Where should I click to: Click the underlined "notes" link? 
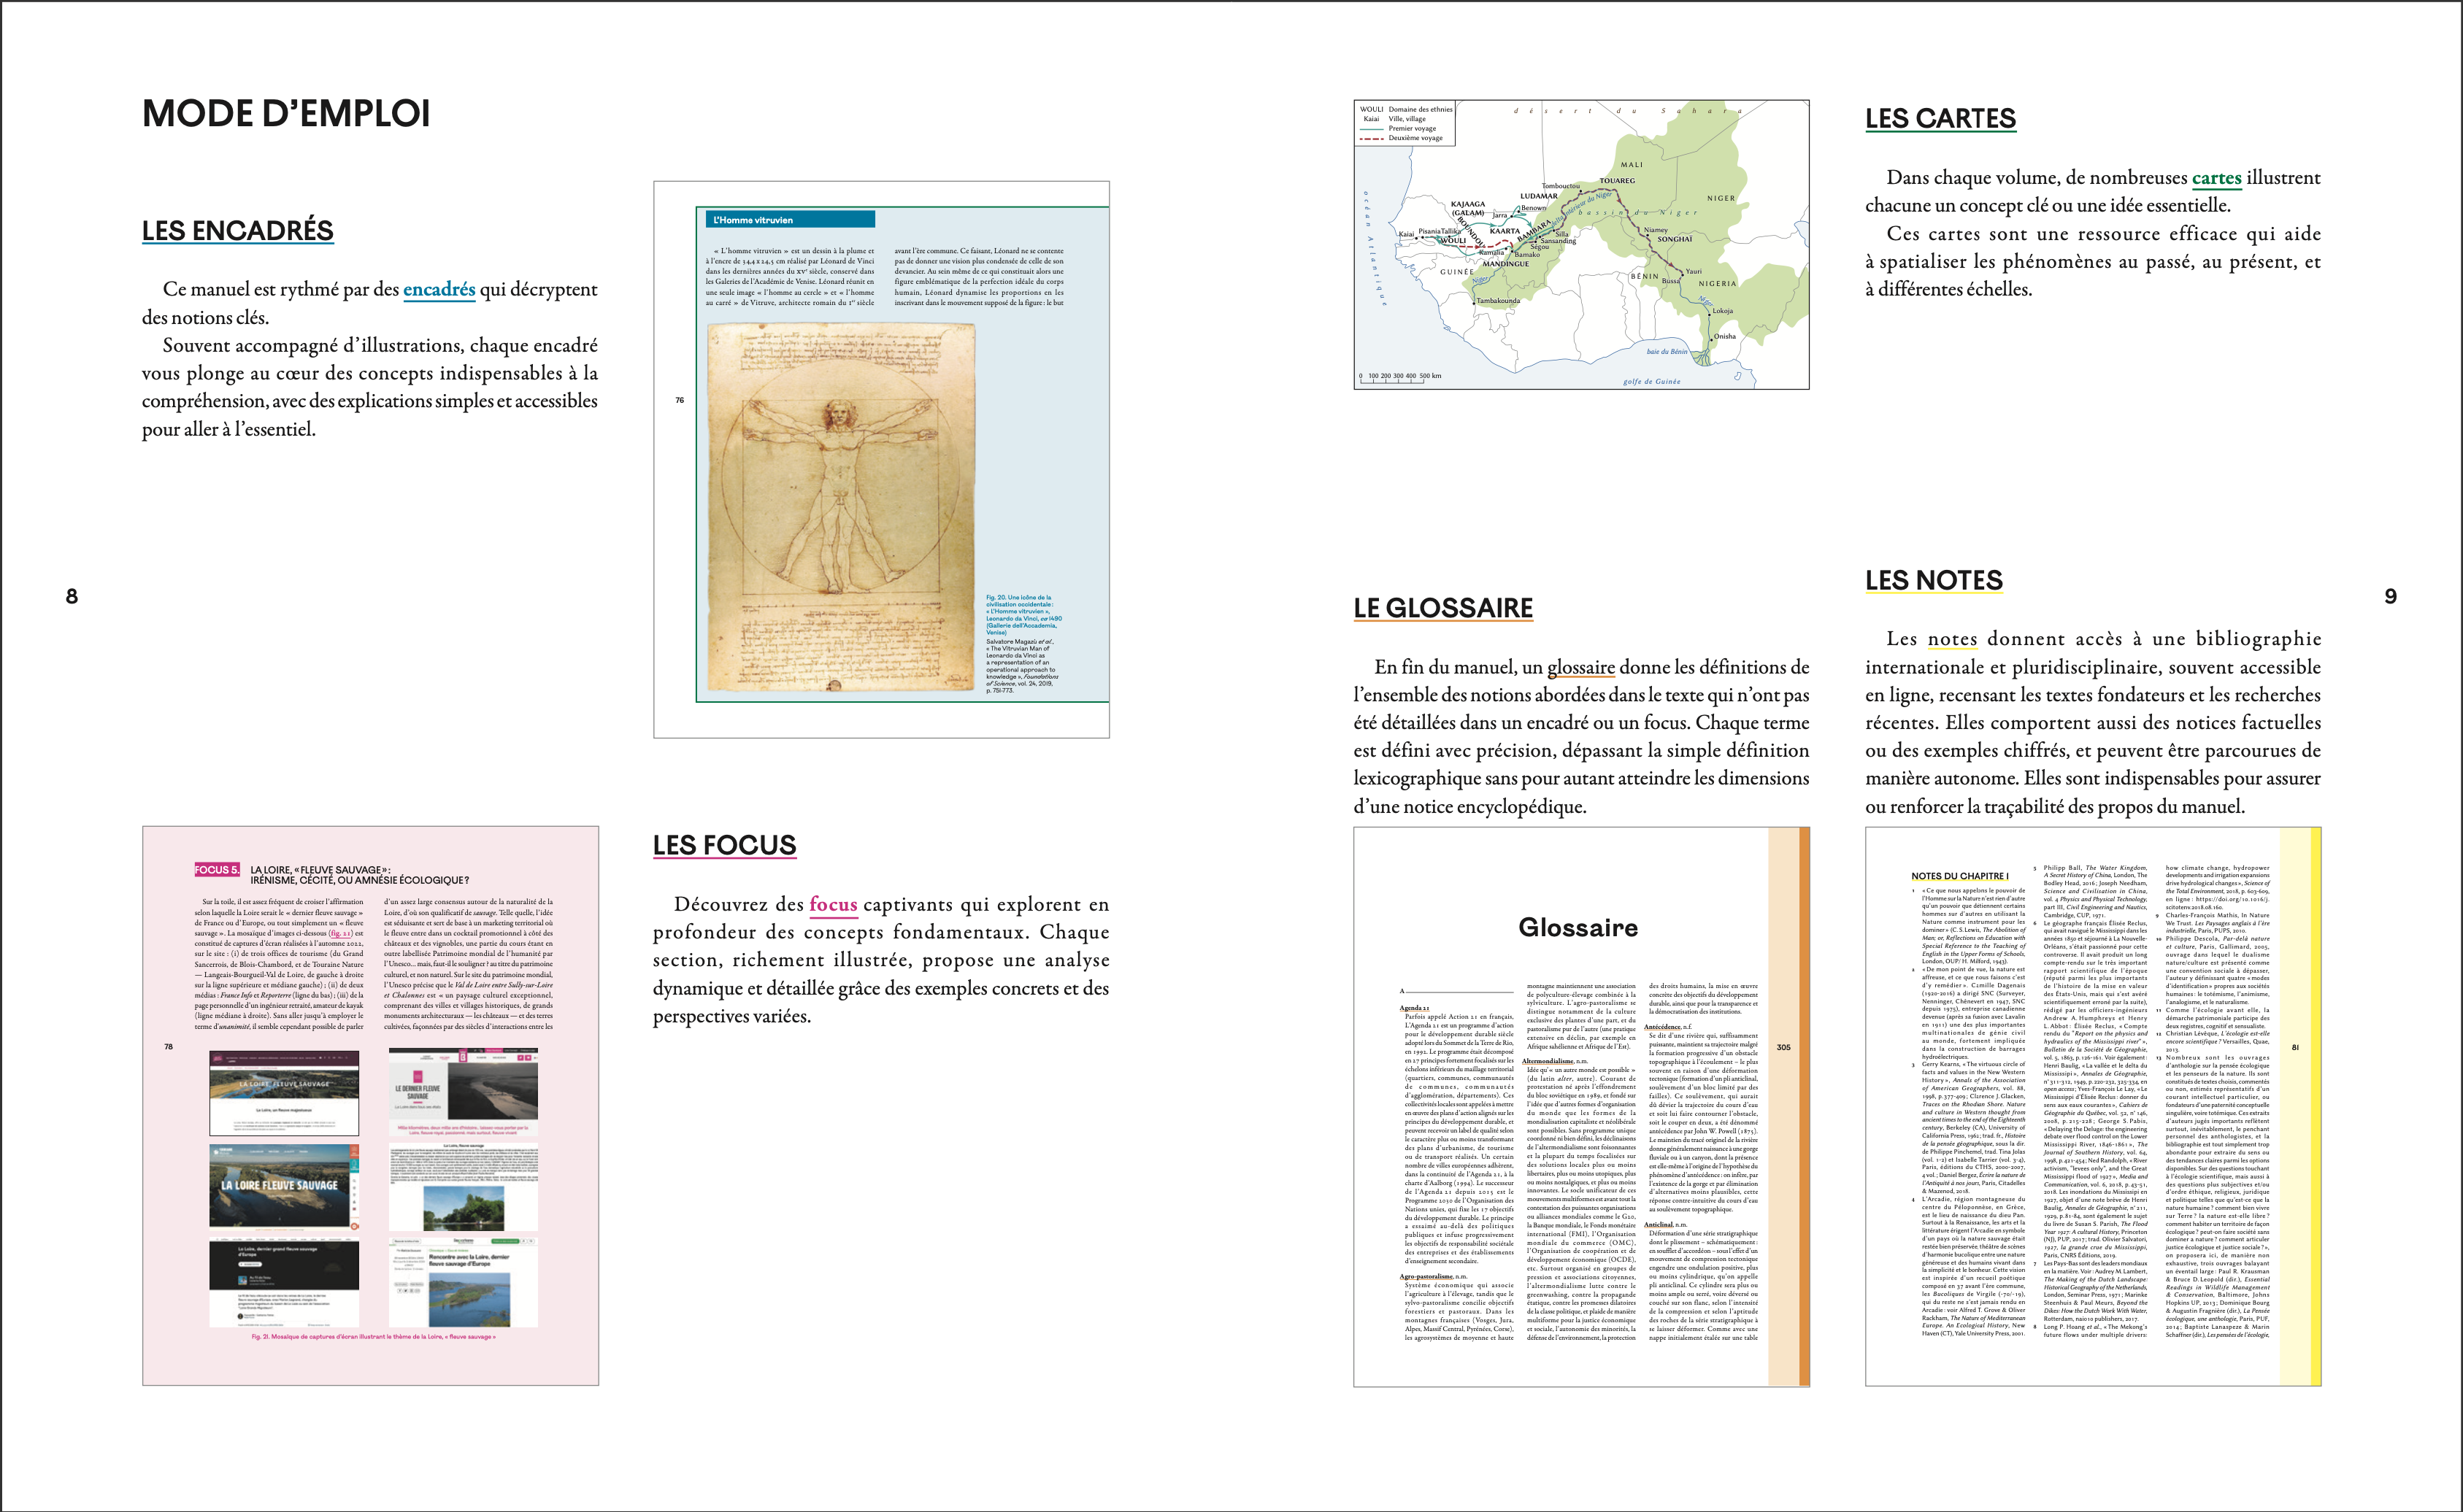click(1952, 639)
